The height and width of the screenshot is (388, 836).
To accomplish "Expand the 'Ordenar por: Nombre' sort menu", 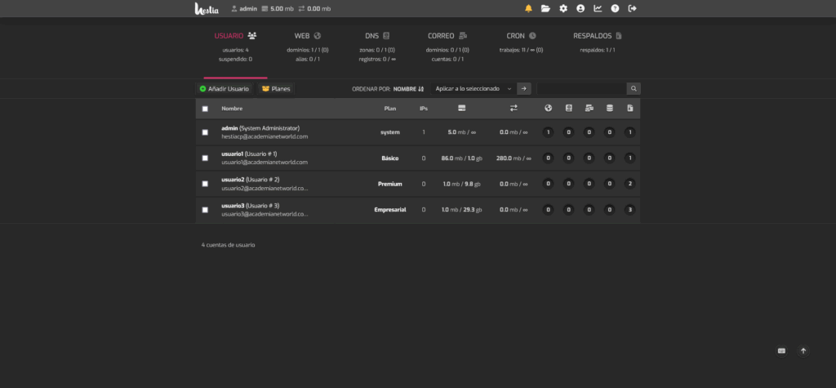I will [x=408, y=88].
